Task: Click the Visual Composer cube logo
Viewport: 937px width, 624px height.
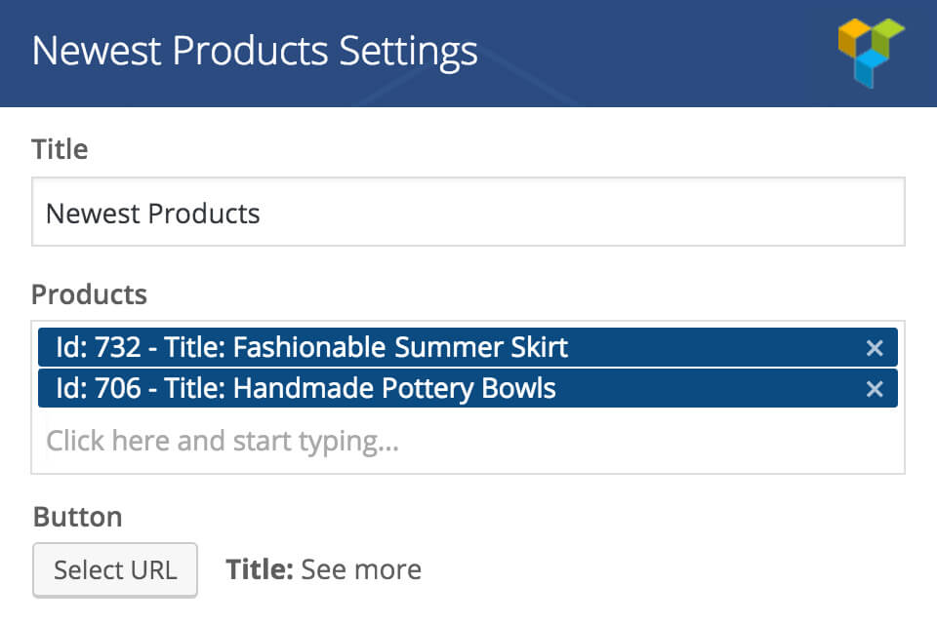Action: tap(871, 53)
